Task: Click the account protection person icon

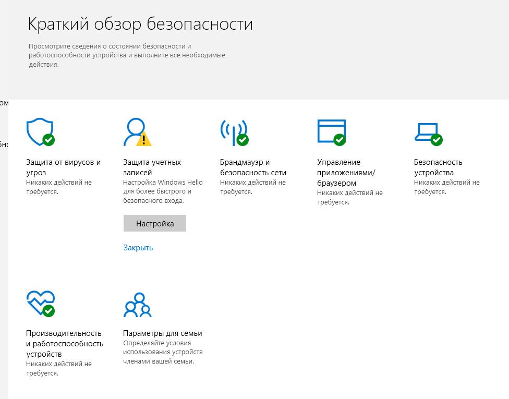Action: pos(137,132)
